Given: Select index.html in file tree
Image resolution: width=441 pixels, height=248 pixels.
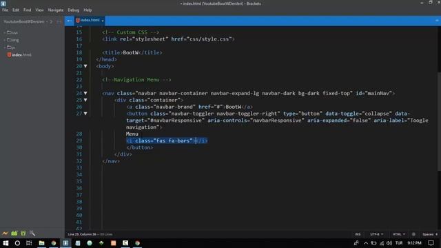Looking at the screenshot, I should [x=19, y=55].
